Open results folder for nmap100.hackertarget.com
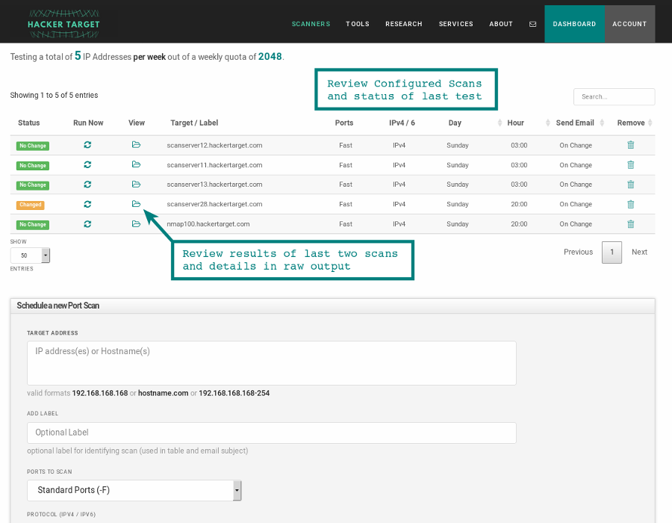This screenshot has width=672, height=523. pos(137,224)
